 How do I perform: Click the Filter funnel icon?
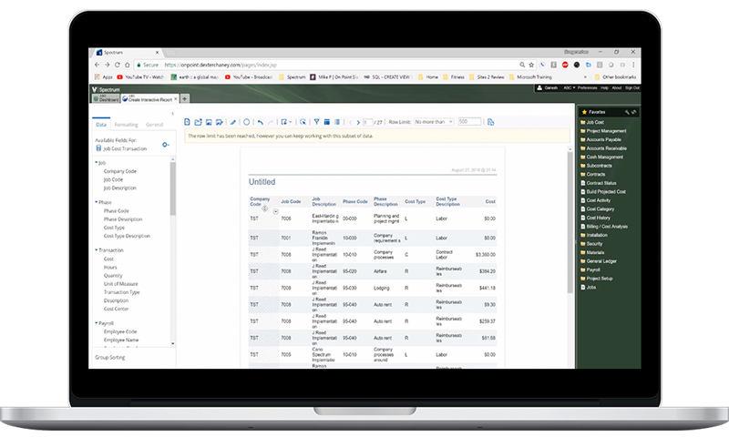(x=316, y=122)
